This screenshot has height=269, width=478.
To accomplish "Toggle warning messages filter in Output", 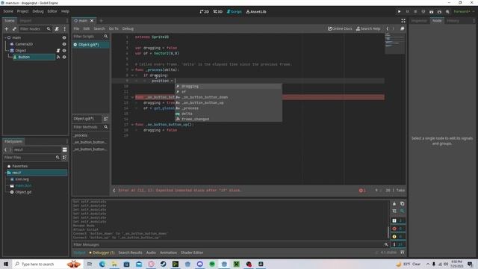I will pos(398,236).
